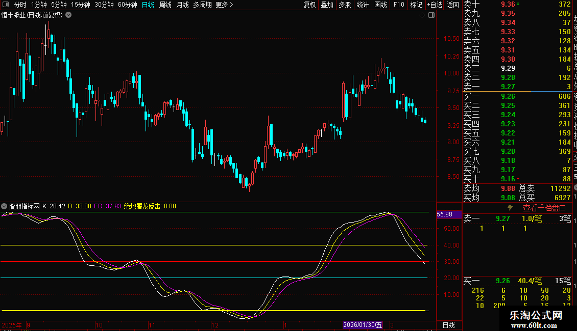Toggle the side panel layout icon
Viewport: 577px width, 331px height.
coord(431,15)
